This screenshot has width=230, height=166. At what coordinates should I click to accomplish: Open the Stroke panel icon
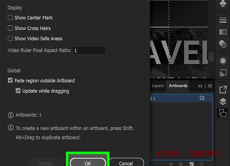[x=223, y=20]
